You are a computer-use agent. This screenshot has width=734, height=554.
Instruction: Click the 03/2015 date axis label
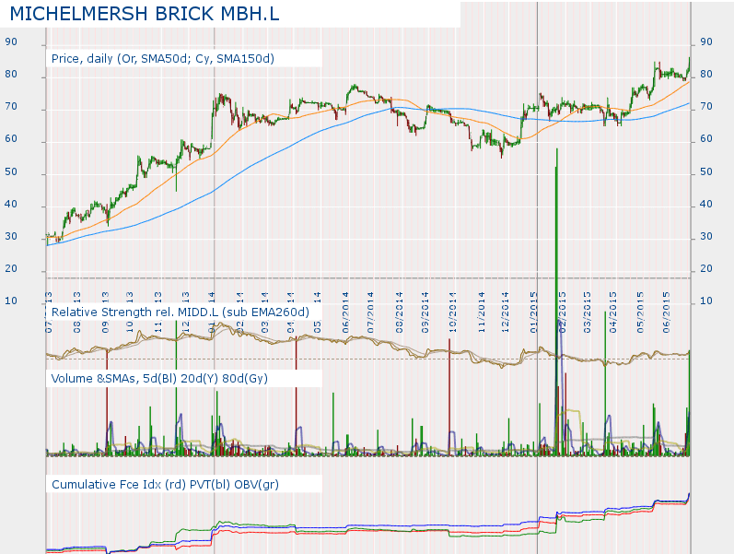(x=588, y=312)
